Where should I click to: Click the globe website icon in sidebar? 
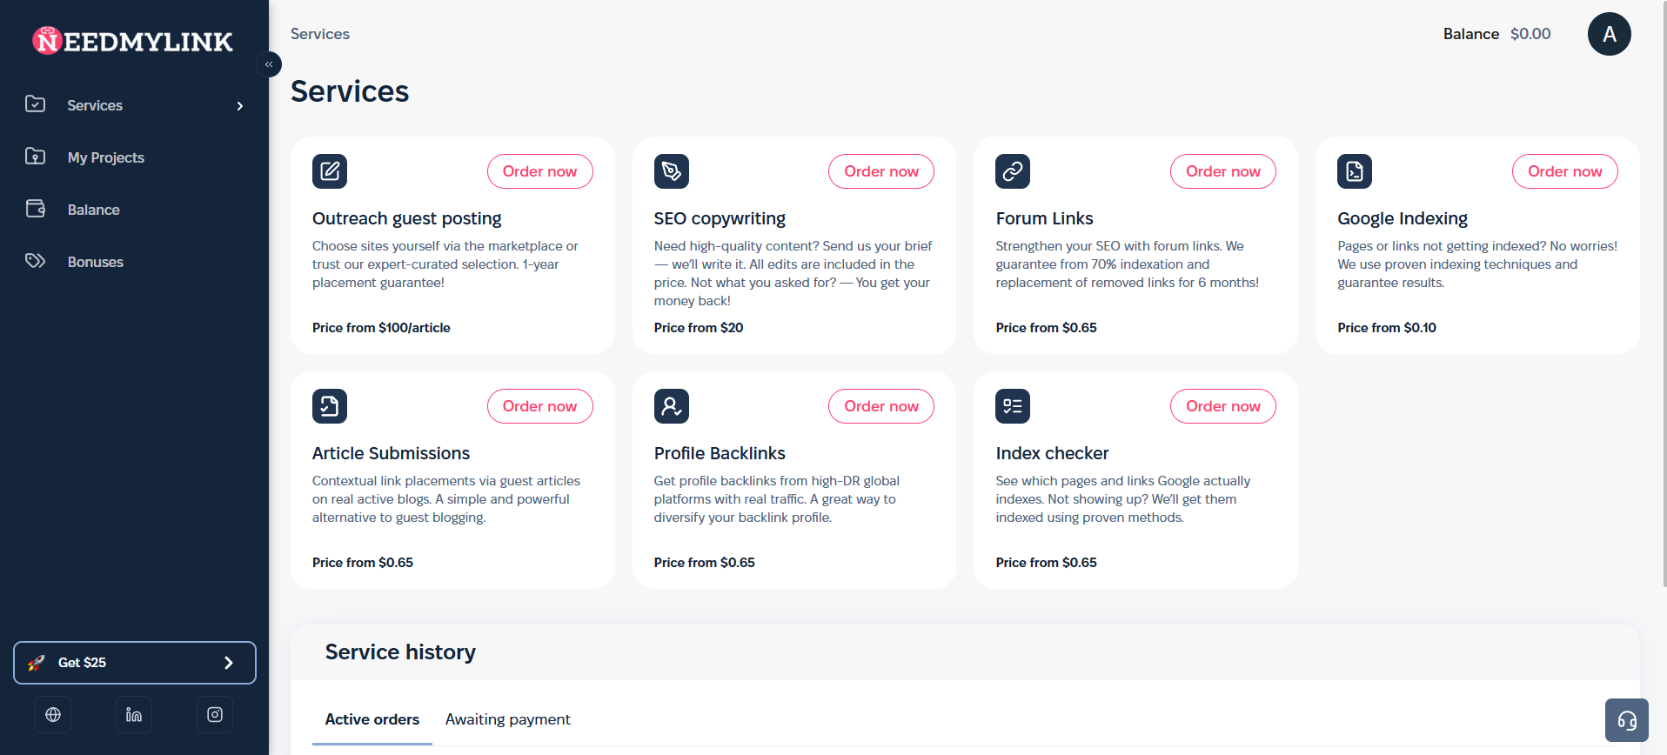pyautogui.click(x=53, y=715)
